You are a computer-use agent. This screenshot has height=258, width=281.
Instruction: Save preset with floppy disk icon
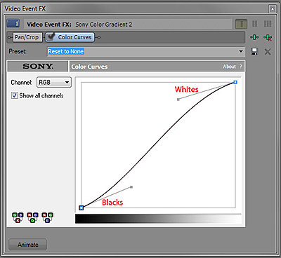(254, 51)
